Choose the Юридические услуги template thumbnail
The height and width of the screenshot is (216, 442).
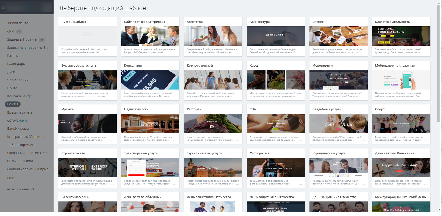pos(338,167)
